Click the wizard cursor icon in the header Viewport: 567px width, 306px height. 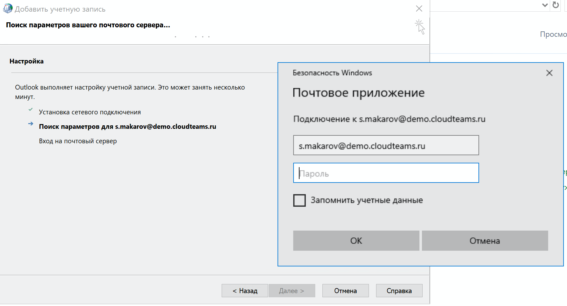pos(420,27)
